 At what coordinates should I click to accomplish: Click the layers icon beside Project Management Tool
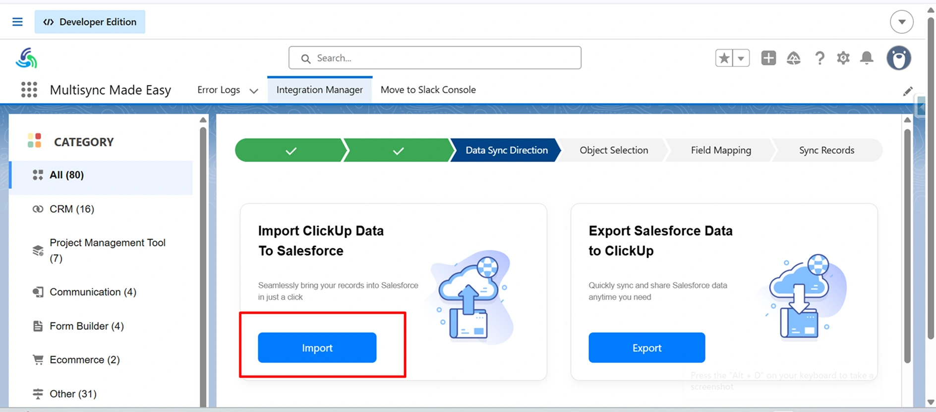coord(38,250)
